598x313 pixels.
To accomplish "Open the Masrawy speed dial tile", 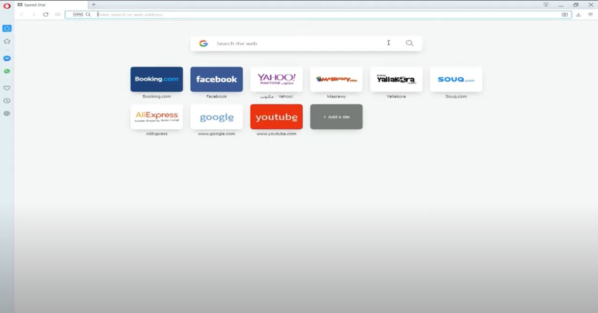I will [336, 79].
